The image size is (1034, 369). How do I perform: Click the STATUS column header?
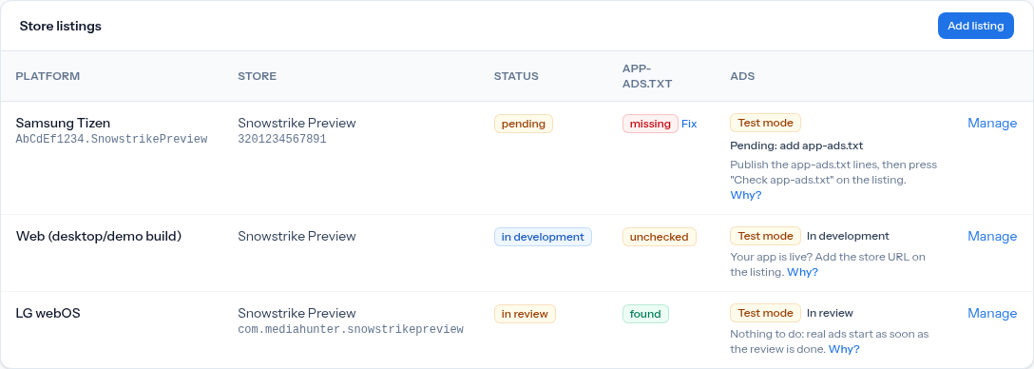click(516, 76)
